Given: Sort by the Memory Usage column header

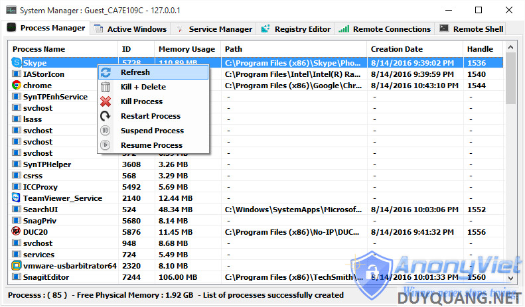Looking at the screenshot, I should (187, 49).
